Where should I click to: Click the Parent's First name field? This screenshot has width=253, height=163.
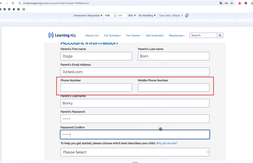(x=96, y=56)
